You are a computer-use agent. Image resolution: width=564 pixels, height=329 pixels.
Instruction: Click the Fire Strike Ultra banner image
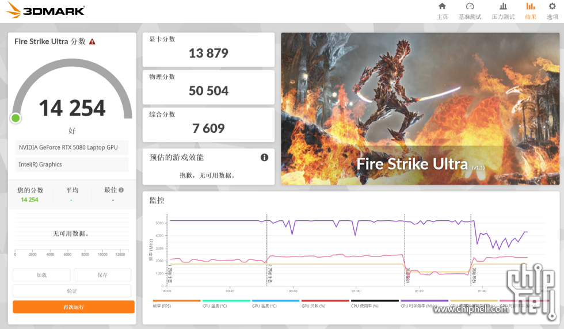pyautogui.click(x=420, y=109)
